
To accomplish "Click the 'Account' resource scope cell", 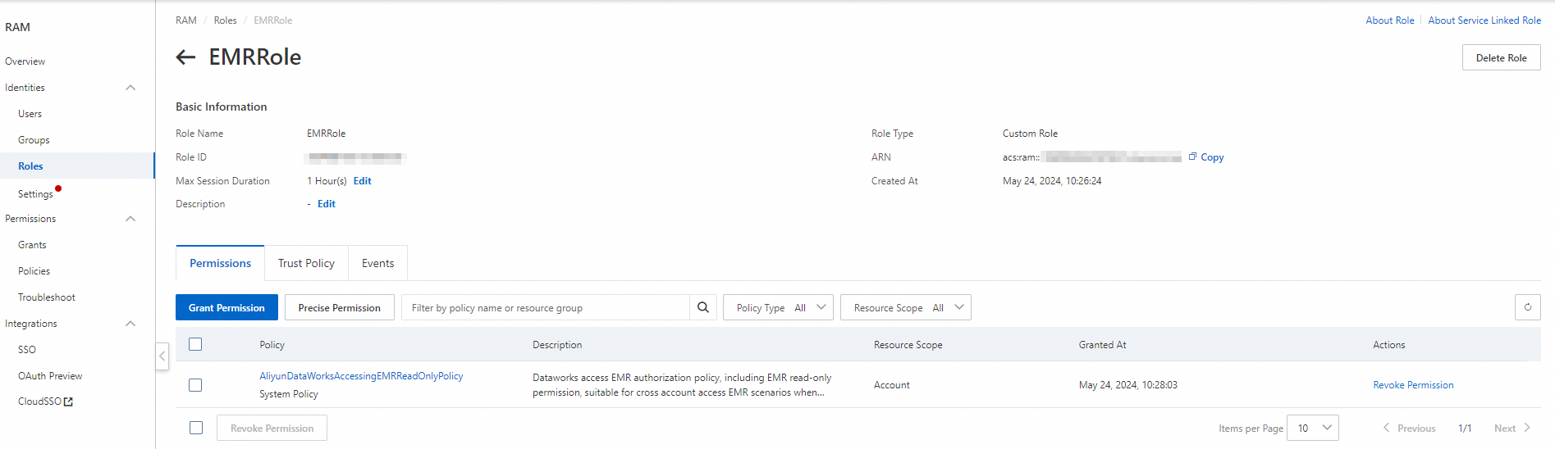I will [x=891, y=385].
